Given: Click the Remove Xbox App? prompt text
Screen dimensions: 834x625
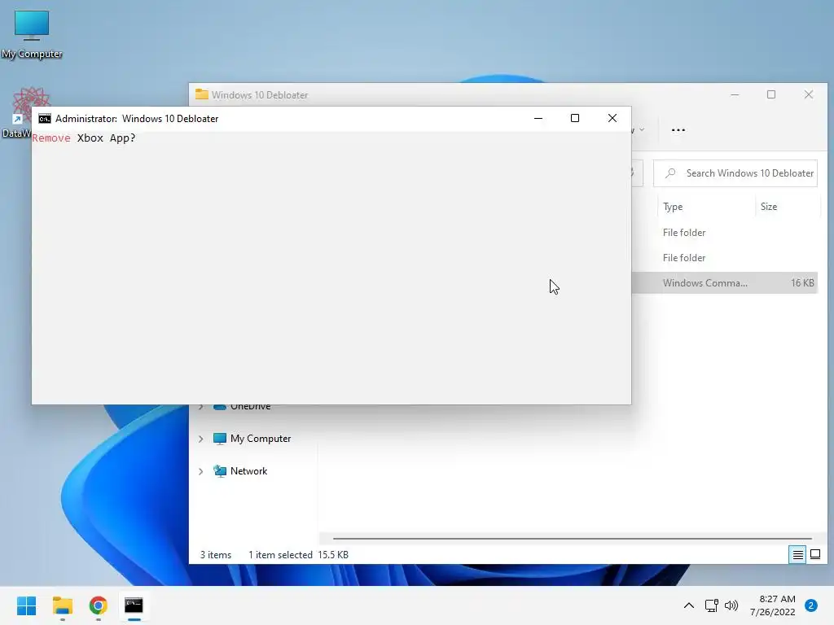Looking at the screenshot, I should coord(84,138).
